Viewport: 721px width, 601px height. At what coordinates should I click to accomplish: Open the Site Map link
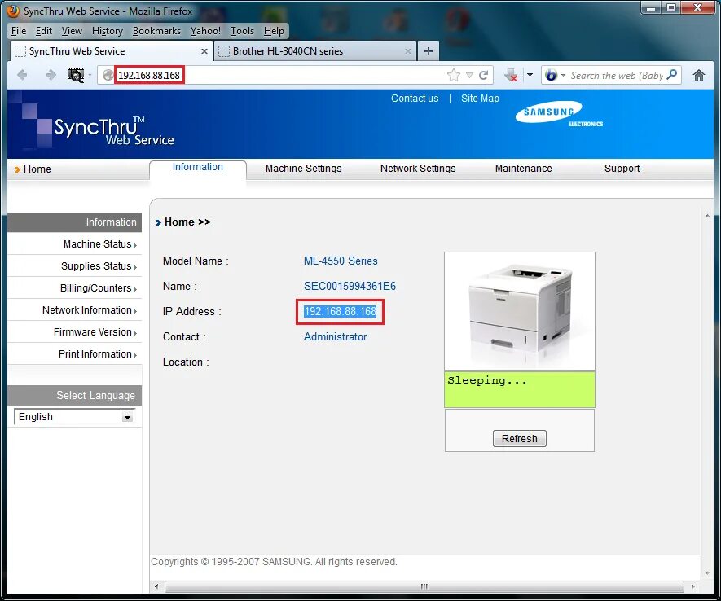[480, 99]
